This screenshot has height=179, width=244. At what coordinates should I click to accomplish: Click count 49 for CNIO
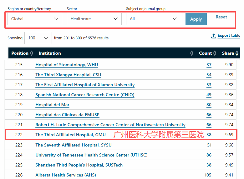[x=209, y=95]
